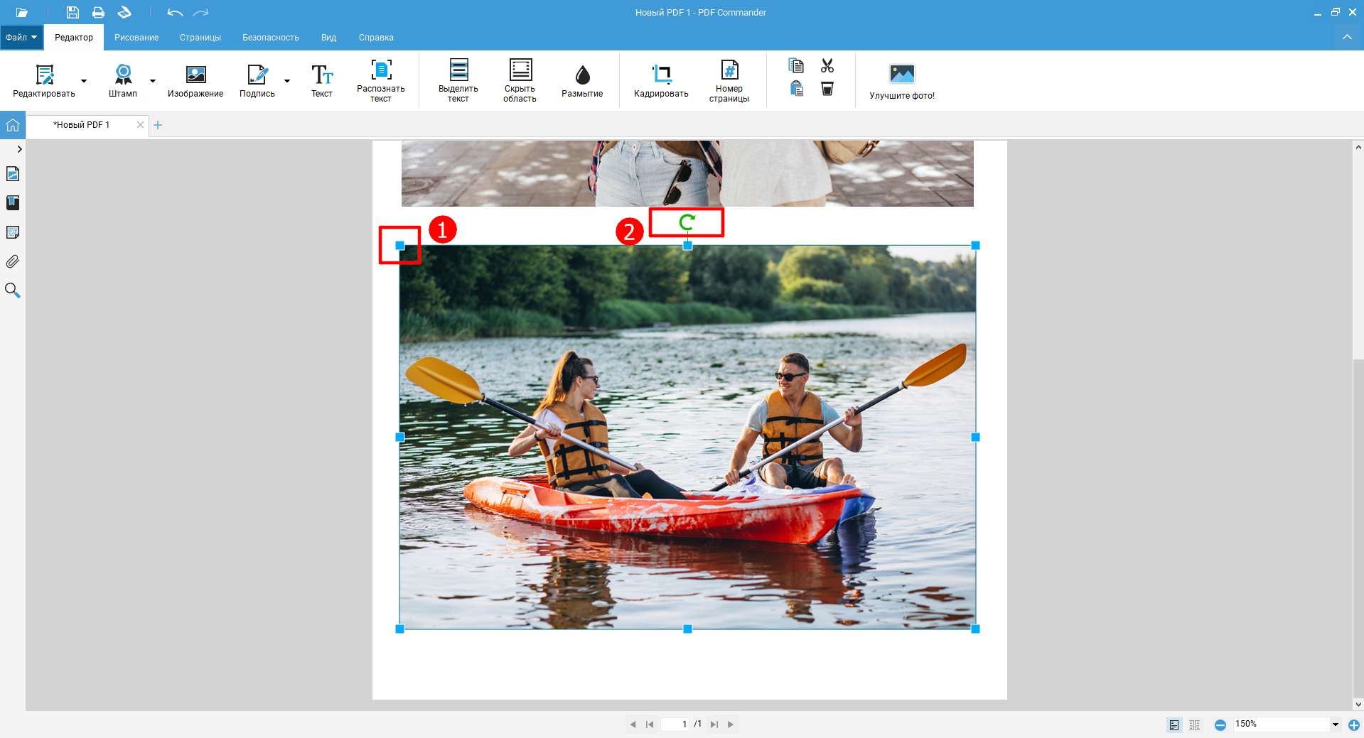
Task: Click the zoom out minus button
Action: [x=1220, y=725]
